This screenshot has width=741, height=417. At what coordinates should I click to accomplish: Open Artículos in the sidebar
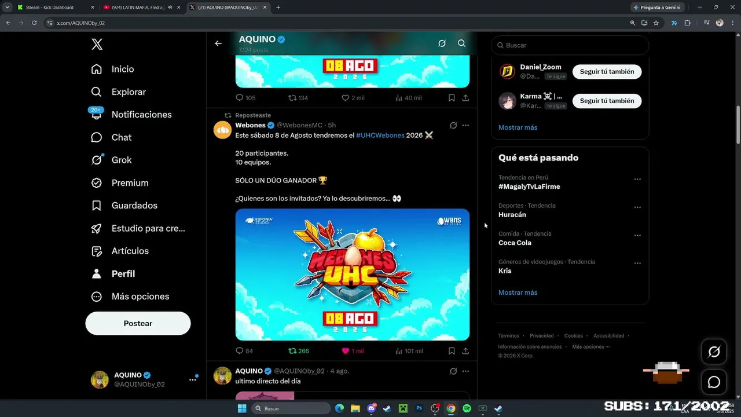119,251
